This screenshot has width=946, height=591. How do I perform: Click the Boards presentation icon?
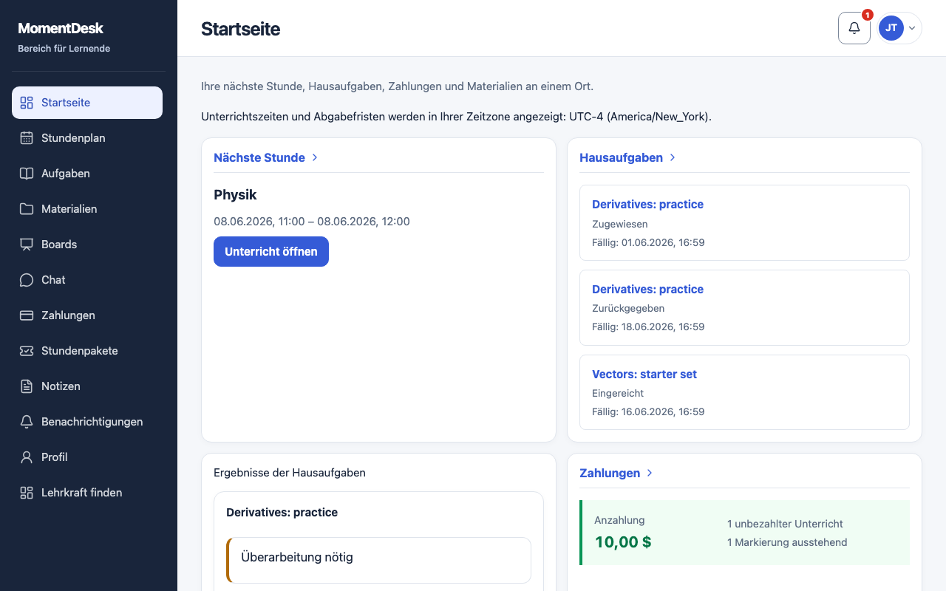(x=27, y=245)
